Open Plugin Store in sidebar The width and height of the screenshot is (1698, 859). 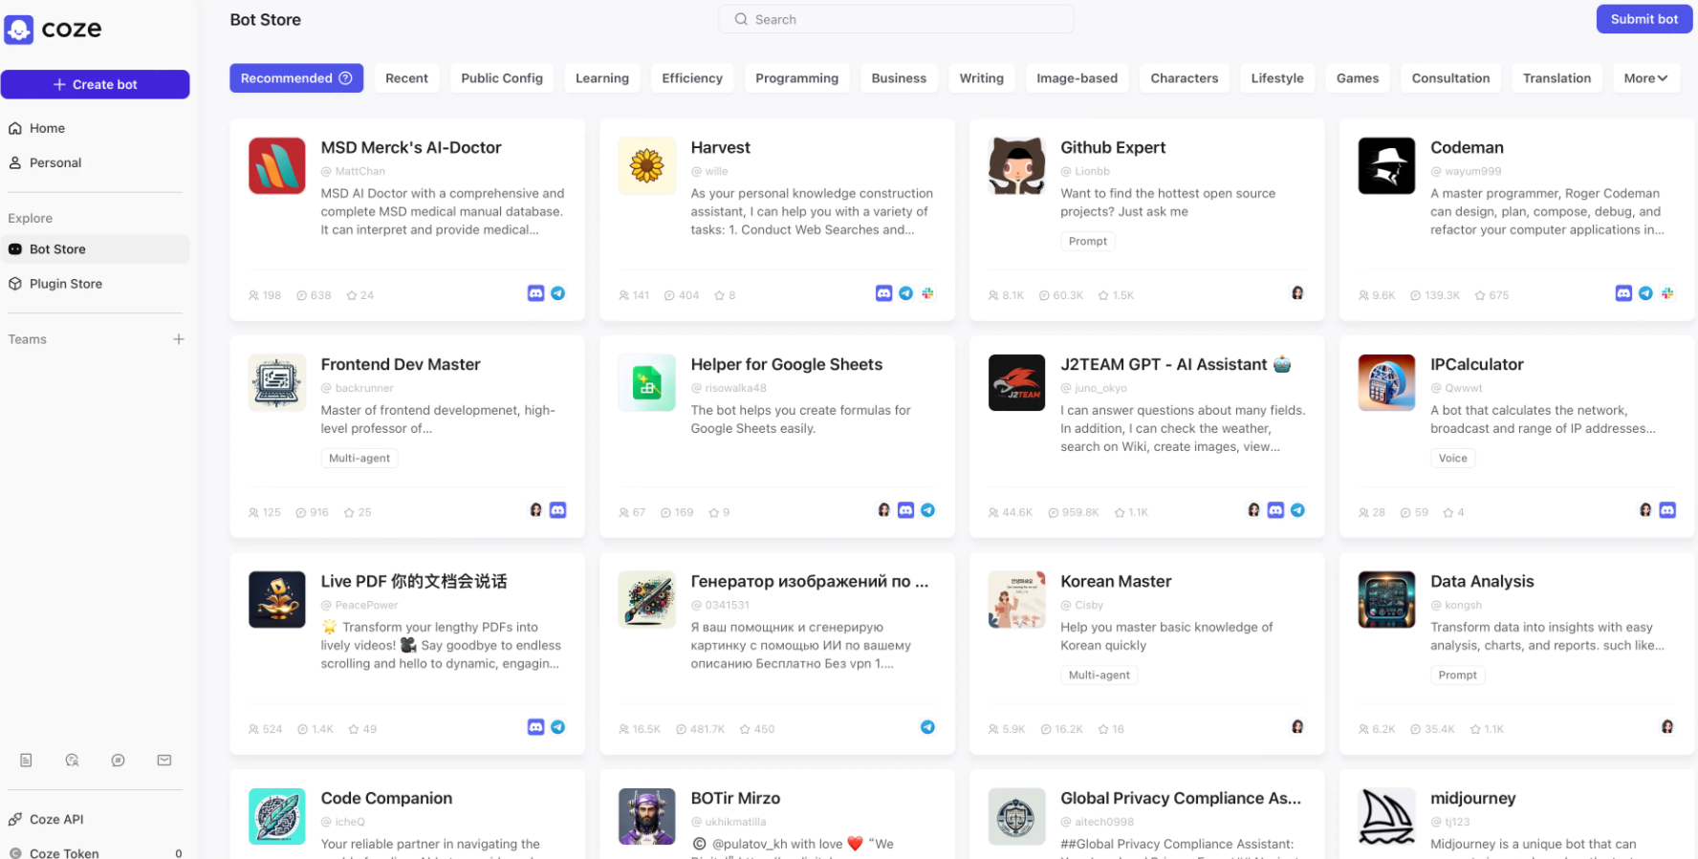click(95, 284)
